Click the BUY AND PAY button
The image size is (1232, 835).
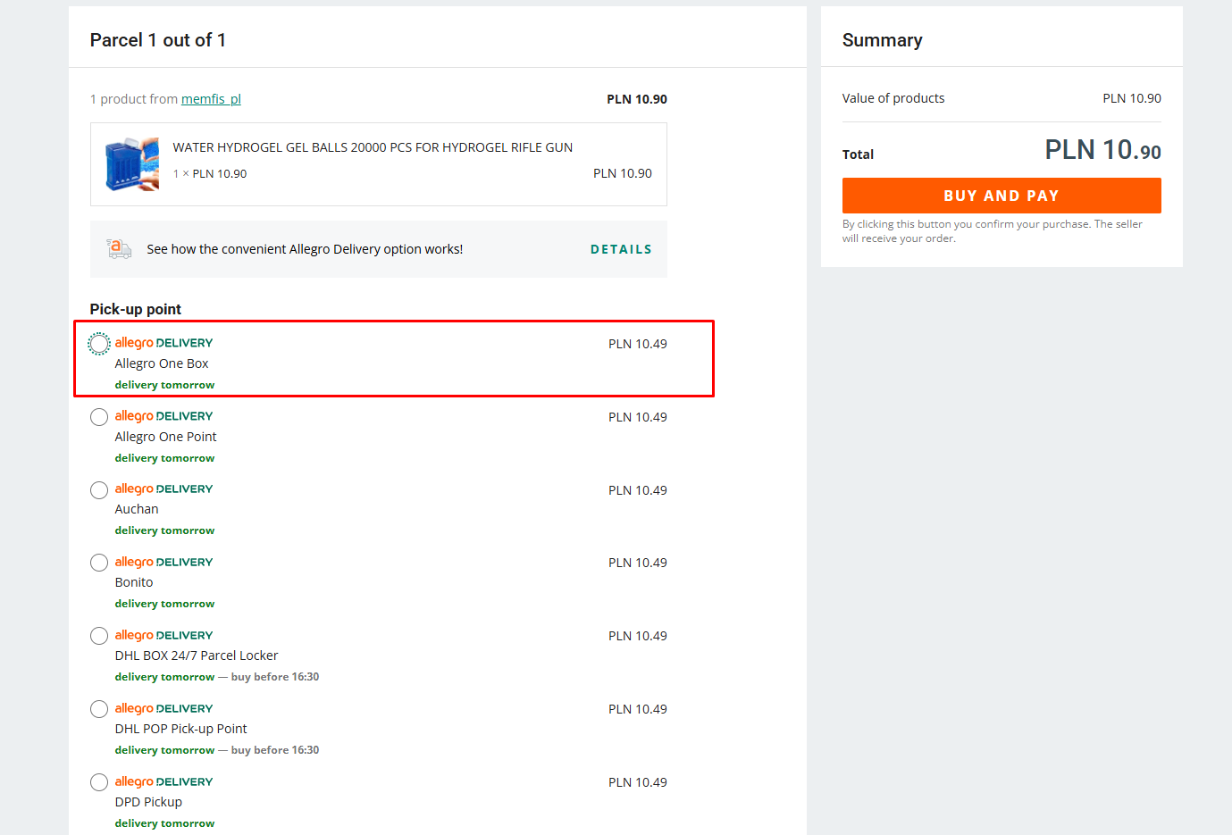tap(1002, 196)
